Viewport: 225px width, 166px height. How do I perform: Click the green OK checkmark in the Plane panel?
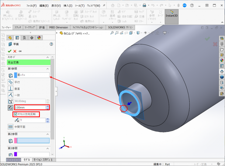coord(10,51)
